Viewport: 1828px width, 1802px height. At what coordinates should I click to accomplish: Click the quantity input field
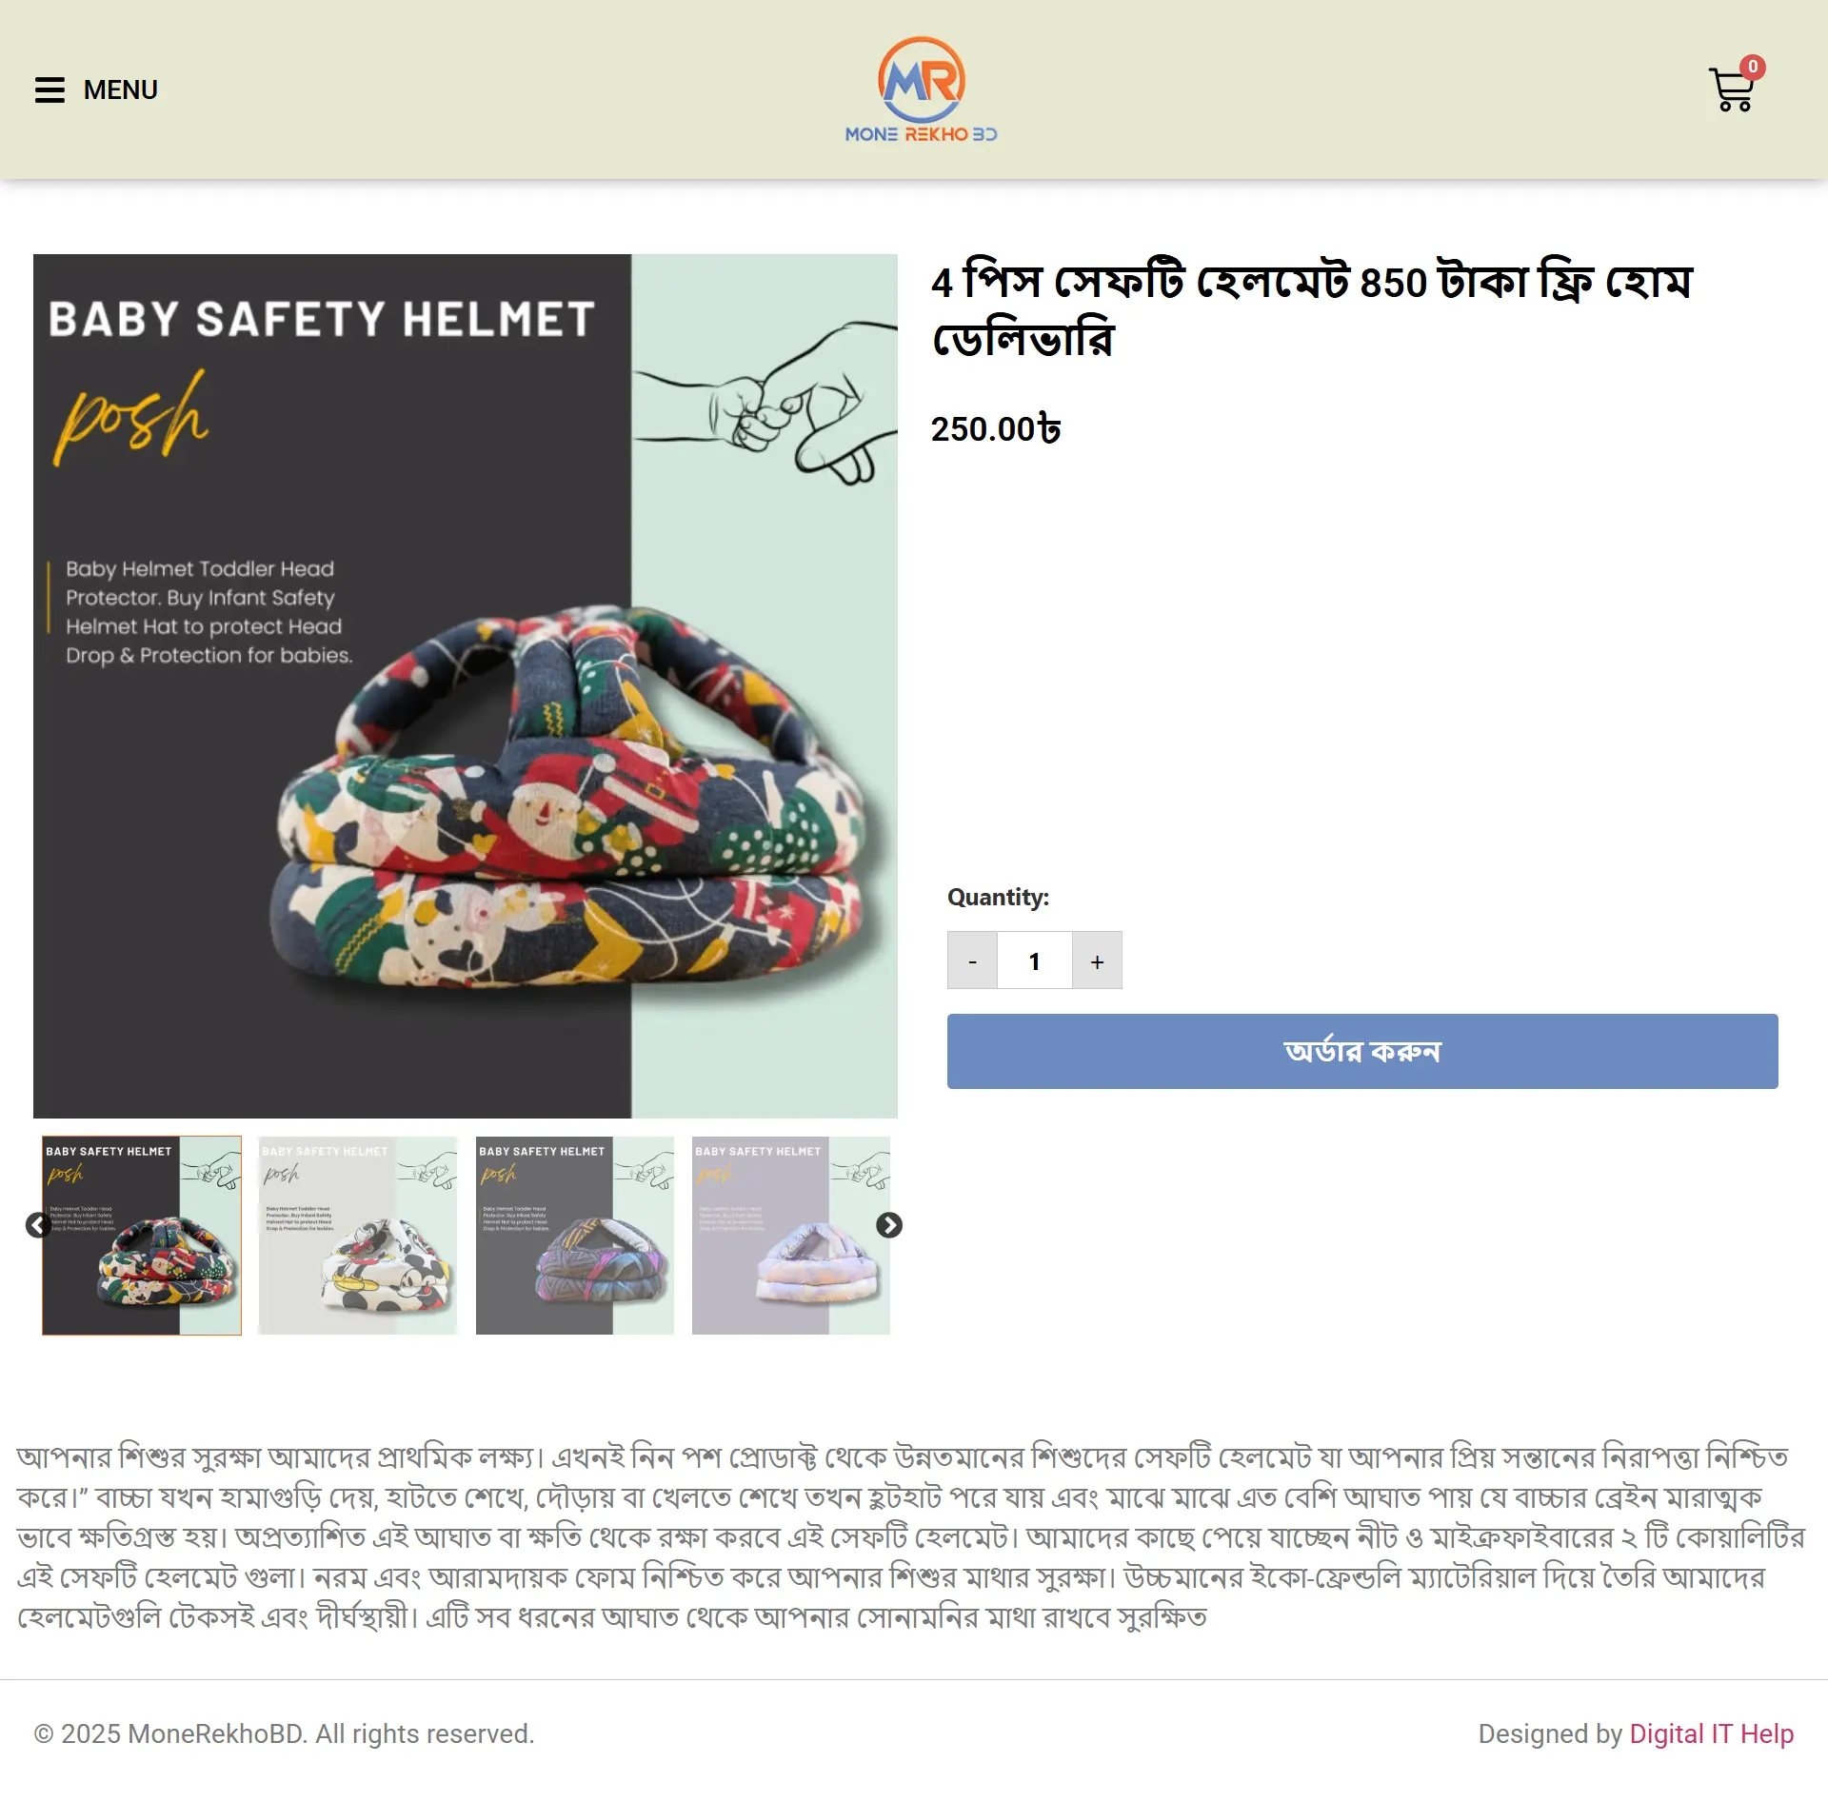pos(1034,960)
